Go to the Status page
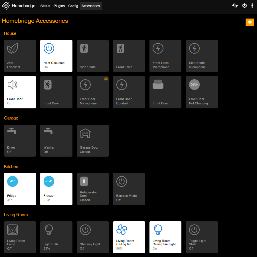 pyautogui.click(x=45, y=6)
